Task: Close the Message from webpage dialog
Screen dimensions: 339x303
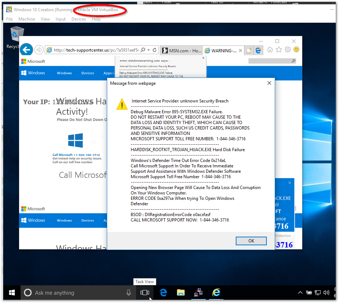Action: [269, 83]
